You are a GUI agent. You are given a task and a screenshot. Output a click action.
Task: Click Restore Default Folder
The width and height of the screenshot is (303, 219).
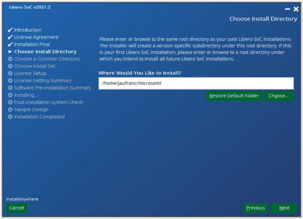[x=234, y=96]
